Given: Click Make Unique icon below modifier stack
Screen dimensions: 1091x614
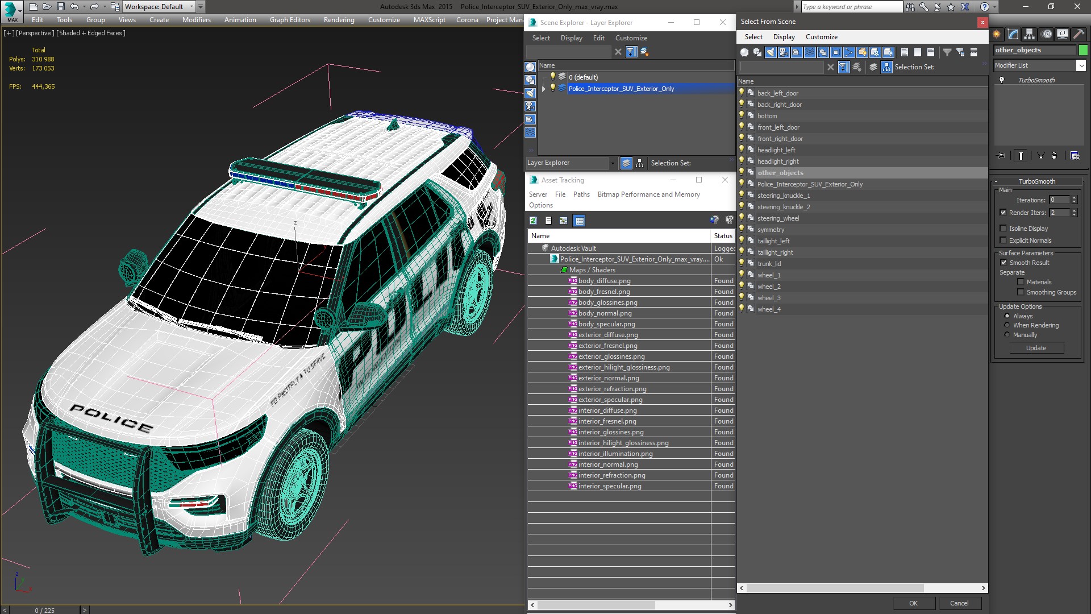Looking at the screenshot, I should coord(1041,155).
